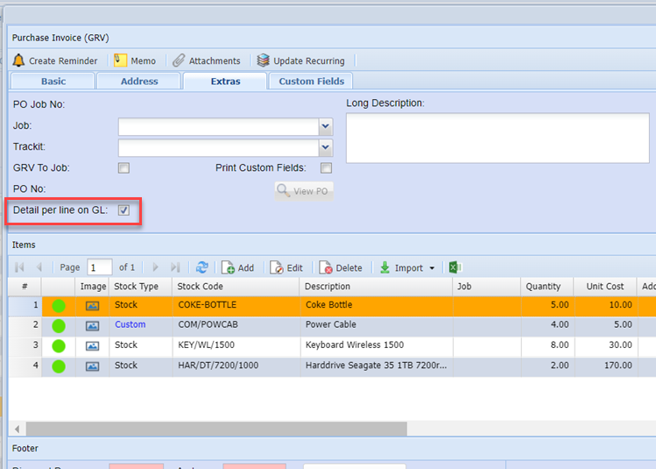Image resolution: width=656 pixels, height=469 pixels.
Task: Add a new item line
Action: [x=237, y=267]
